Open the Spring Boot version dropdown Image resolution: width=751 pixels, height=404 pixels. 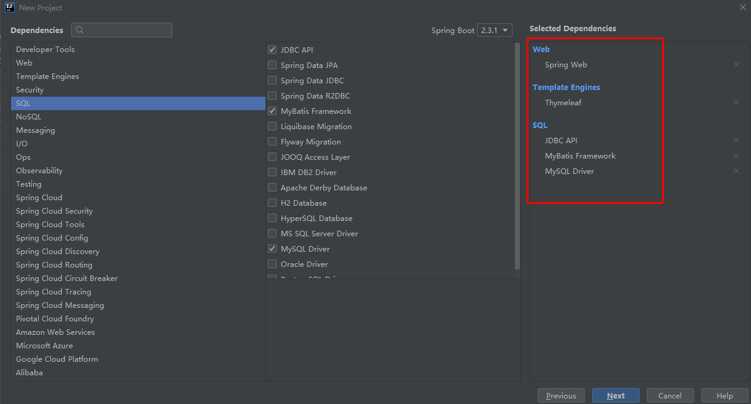click(x=495, y=30)
